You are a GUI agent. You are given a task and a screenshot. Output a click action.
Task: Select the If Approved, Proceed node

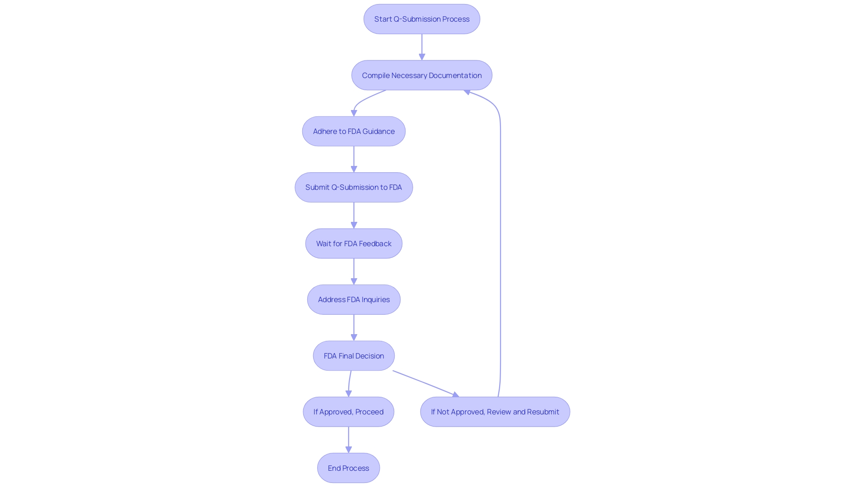pyautogui.click(x=348, y=412)
